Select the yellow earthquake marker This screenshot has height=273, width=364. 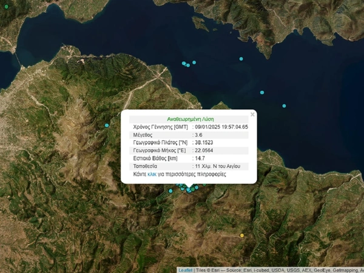[x=242, y=235]
